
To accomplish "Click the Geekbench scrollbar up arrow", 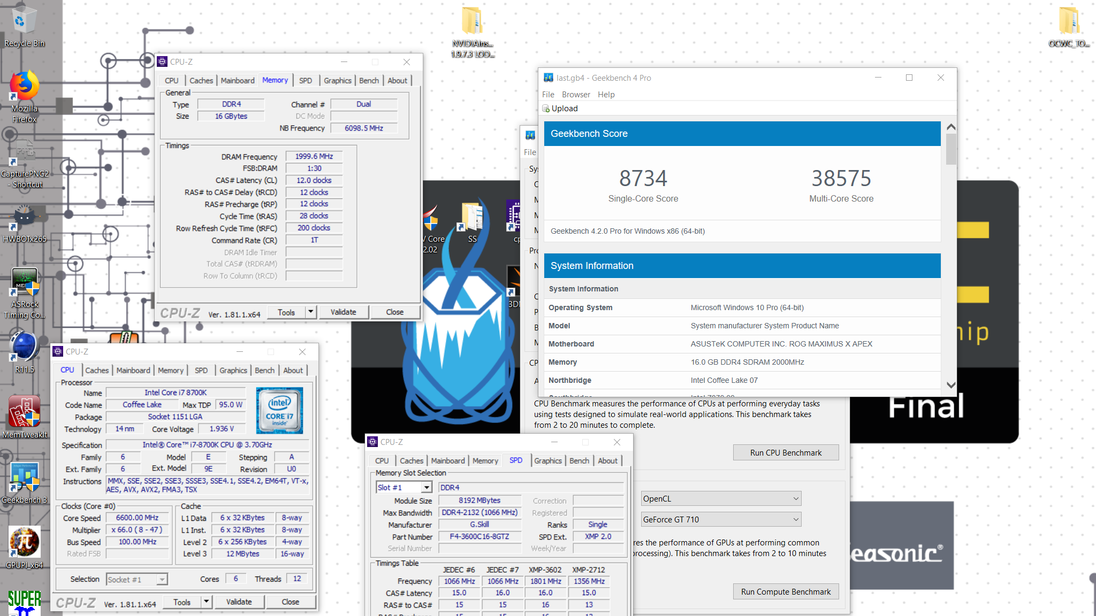I will 951,127.
